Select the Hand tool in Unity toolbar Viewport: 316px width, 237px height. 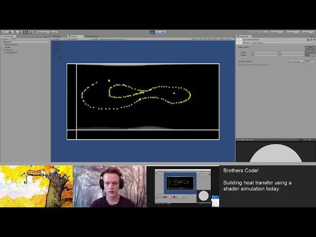pyautogui.click(x=4, y=32)
